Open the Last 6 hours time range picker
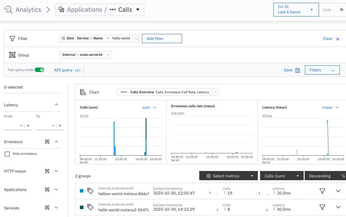 coord(295,10)
